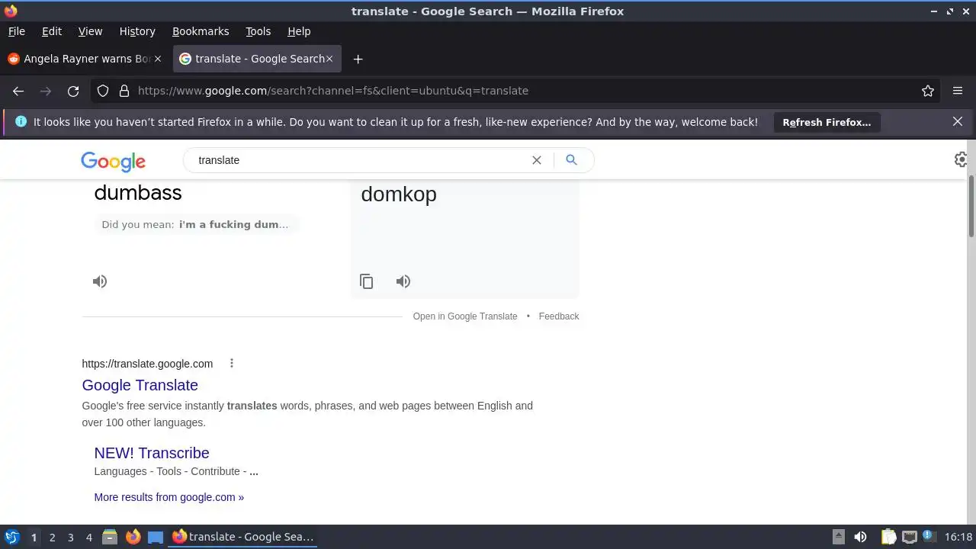The image size is (976, 549).
Task: Click the translated text domkop
Action: [x=399, y=194]
